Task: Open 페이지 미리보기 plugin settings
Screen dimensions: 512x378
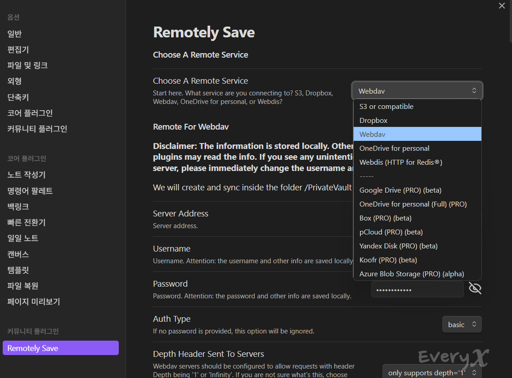Action: [34, 301]
